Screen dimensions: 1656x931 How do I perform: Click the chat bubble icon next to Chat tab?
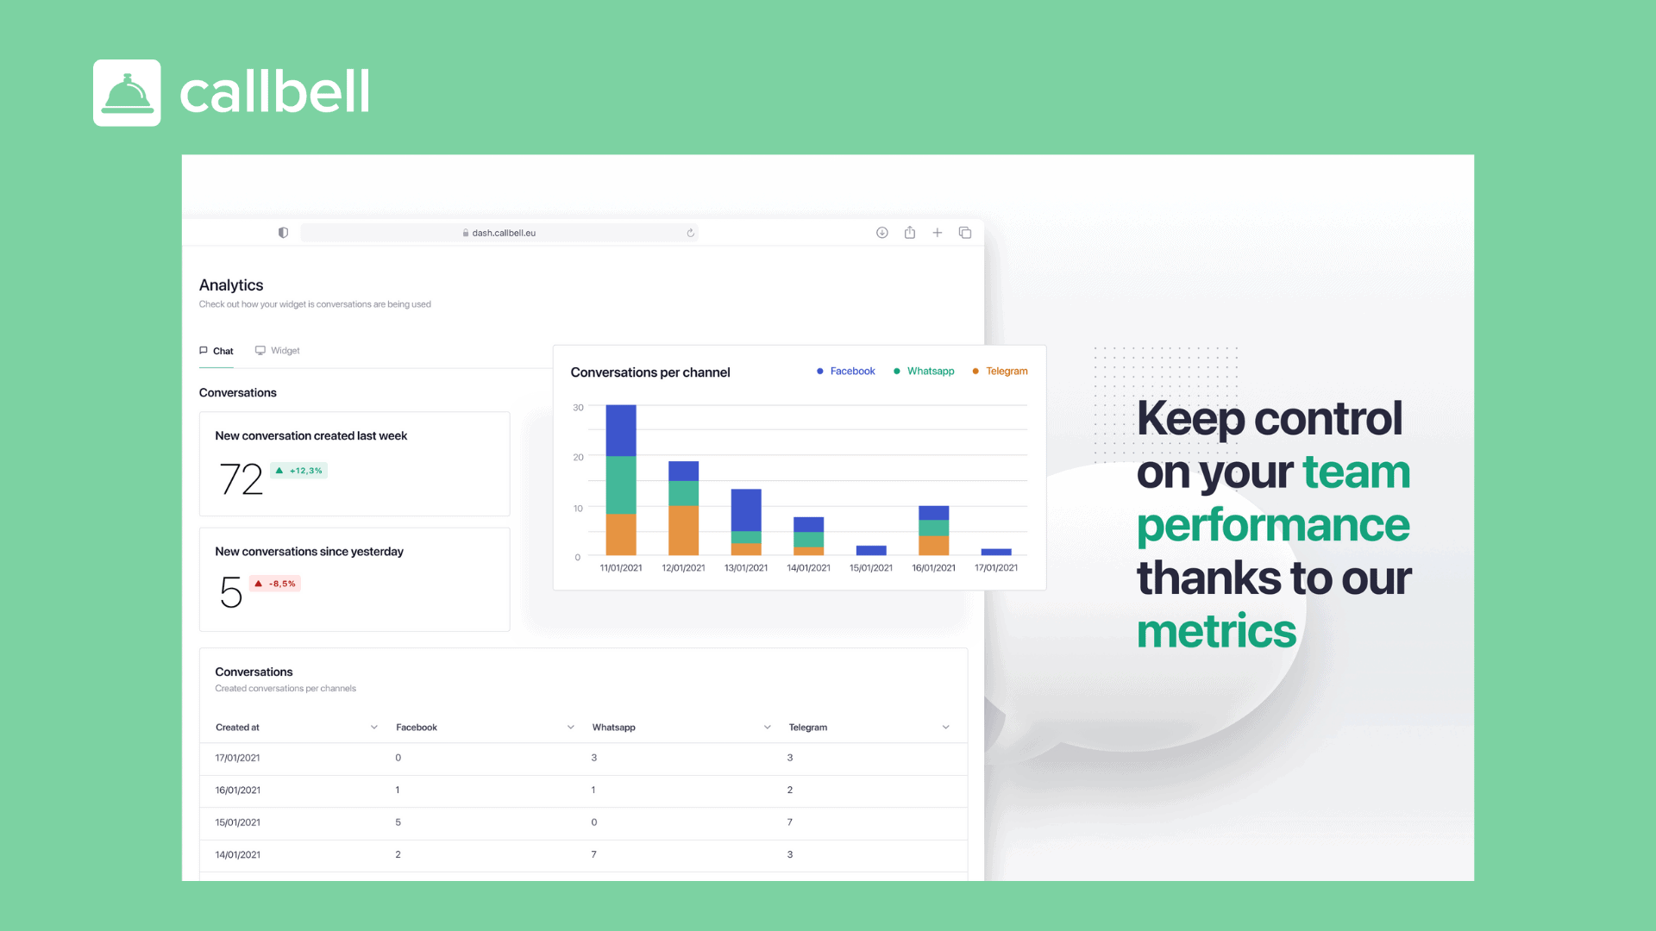pyautogui.click(x=204, y=350)
